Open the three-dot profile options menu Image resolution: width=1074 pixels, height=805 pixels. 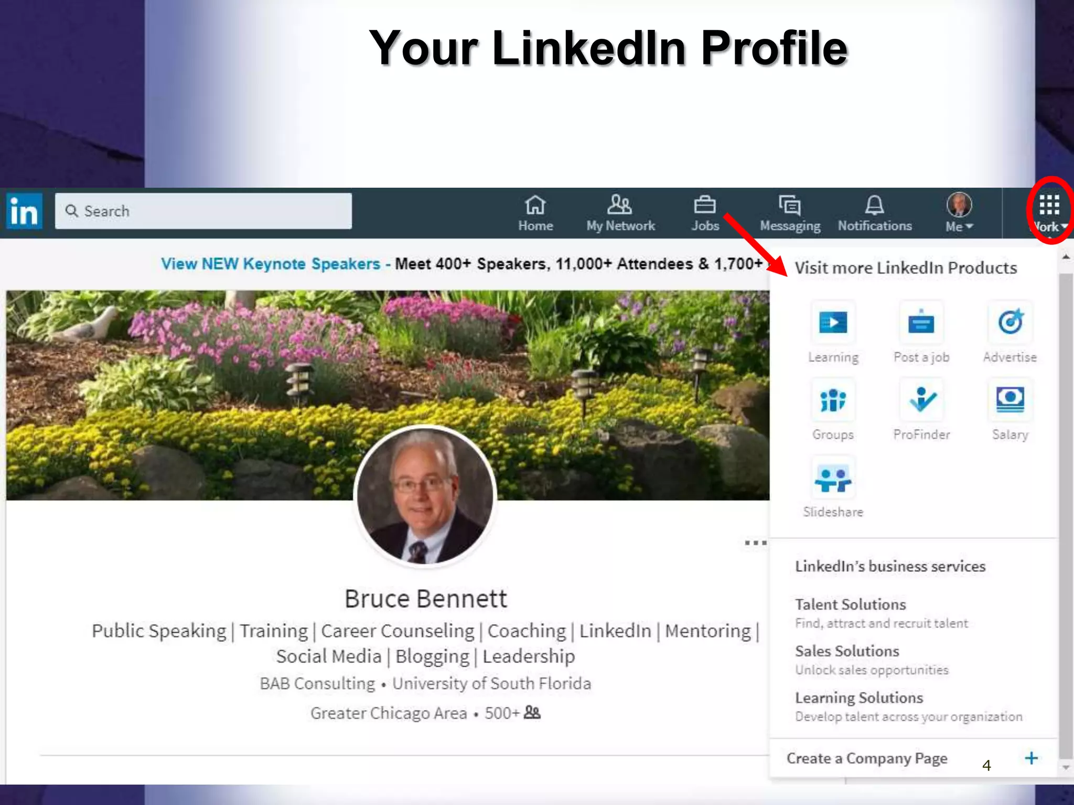tap(756, 542)
